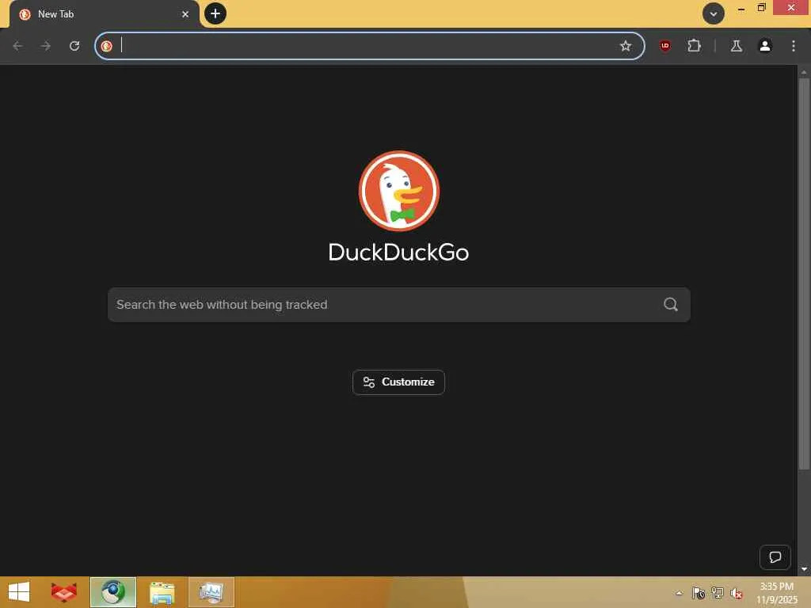Close the New Tab tab
Viewport: 811px width, 608px height.
point(185,14)
